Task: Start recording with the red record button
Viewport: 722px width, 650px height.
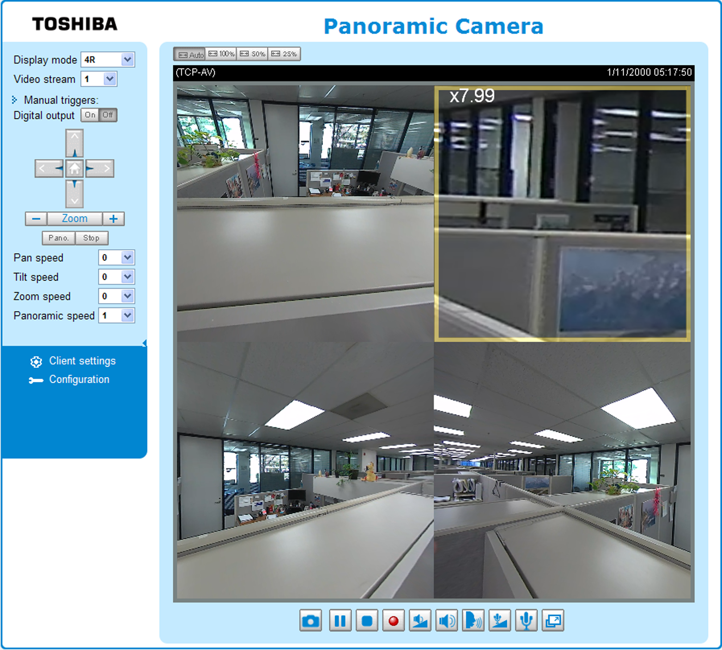Action: point(393,621)
